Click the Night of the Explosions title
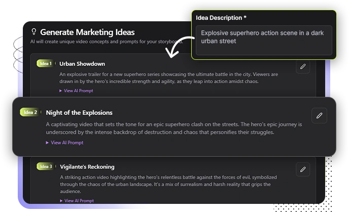This screenshot has width=349, height=212. (79, 113)
